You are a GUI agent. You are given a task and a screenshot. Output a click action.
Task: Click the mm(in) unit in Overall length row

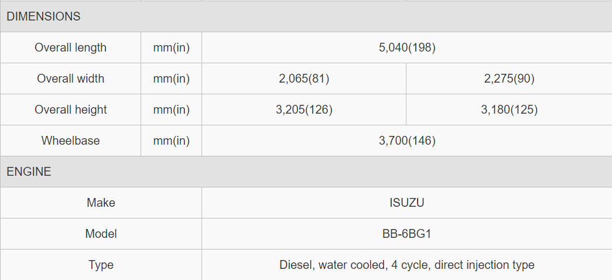(x=172, y=47)
